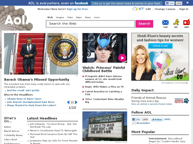The height and width of the screenshot is (144, 193).
Task: Open Cutest Reaction to Catching a Fish
Action: point(103,93)
